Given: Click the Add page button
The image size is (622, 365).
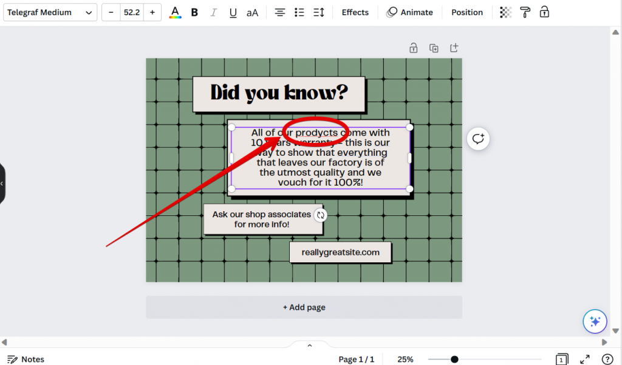Looking at the screenshot, I should tap(304, 307).
